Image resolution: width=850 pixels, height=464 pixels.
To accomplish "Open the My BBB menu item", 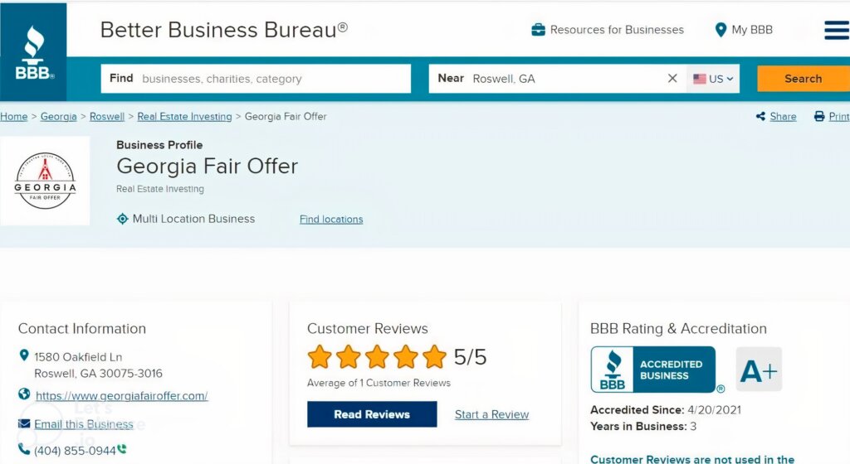I will 752,30.
